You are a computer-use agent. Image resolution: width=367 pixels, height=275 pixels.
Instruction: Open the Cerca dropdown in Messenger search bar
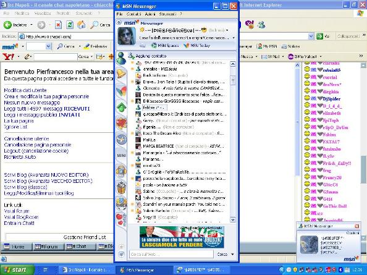(x=232, y=254)
